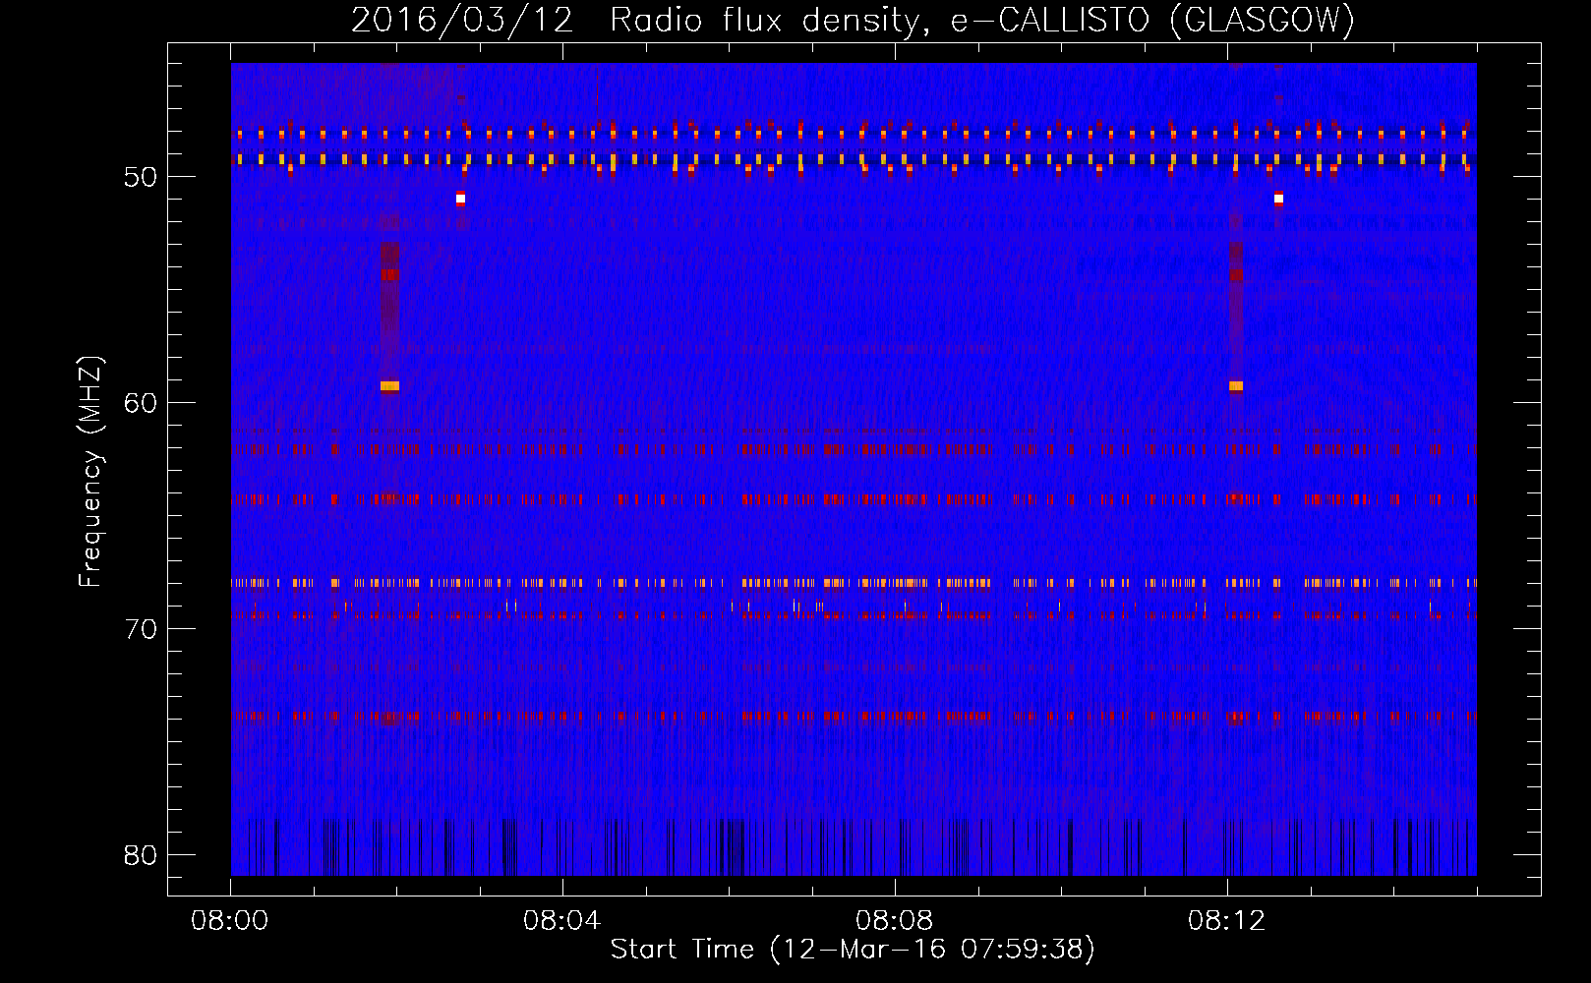Screen dimensions: 1591x983
Task: Click the Frequency (MHZ) axis label
Action: pyautogui.click(x=90, y=472)
